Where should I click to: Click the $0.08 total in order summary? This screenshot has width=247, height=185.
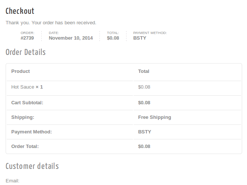tap(113, 38)
